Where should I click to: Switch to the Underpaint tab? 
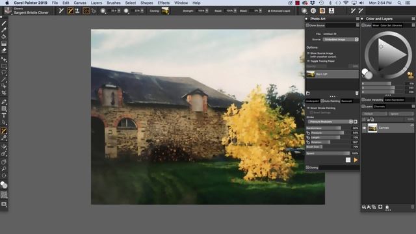click(x=312, y=101)
